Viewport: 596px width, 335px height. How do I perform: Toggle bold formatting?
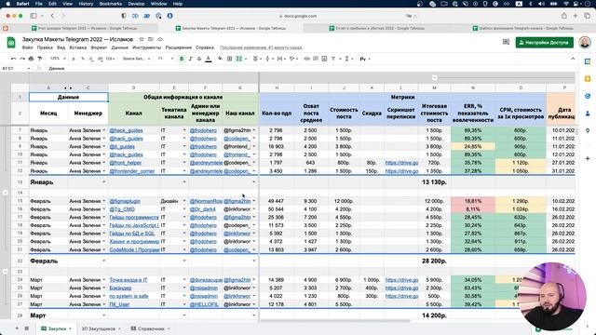pos(182,59)
